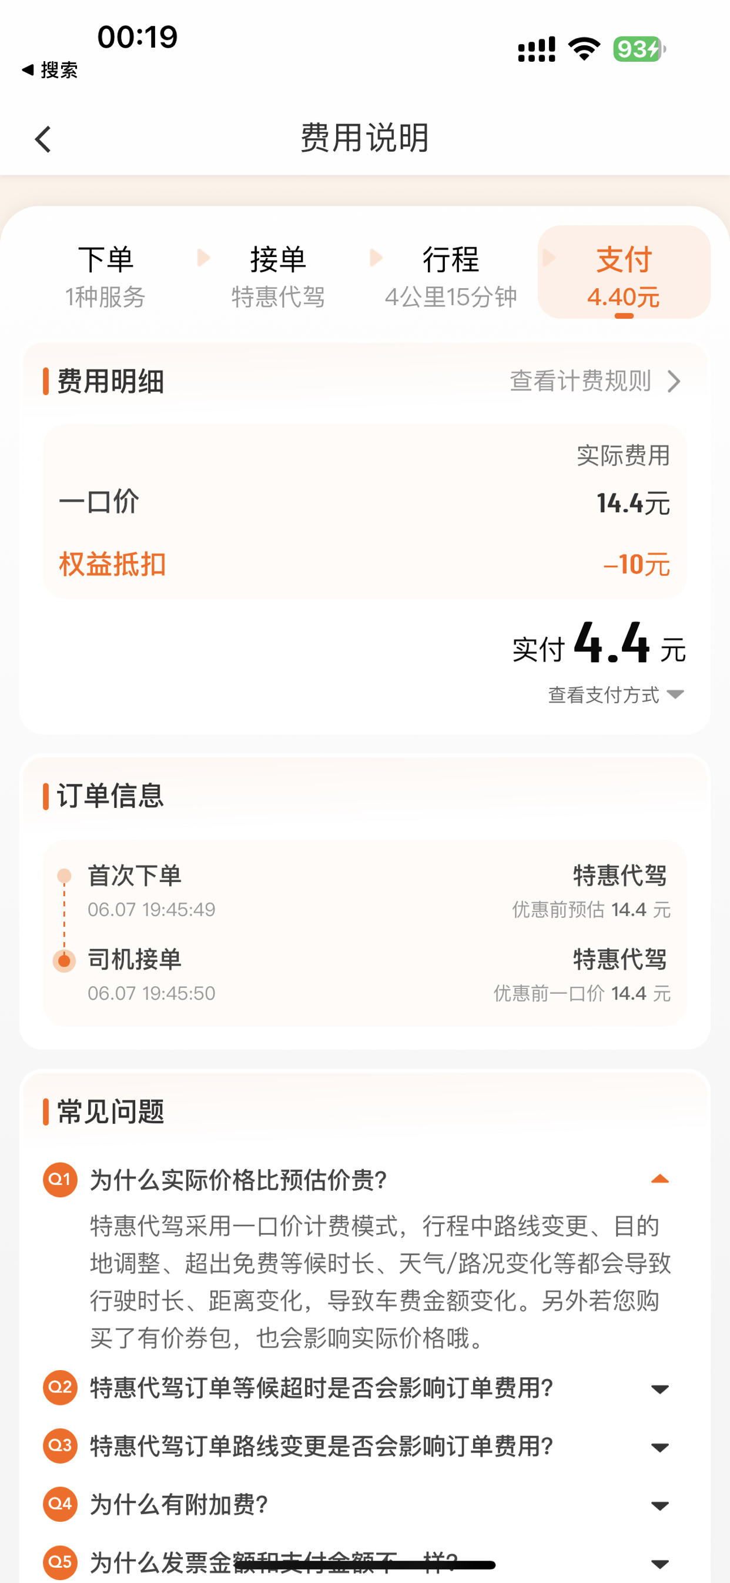
Task: Expand 特惠代驾订单等候超时 question arrow
Action: (660, 1388)
